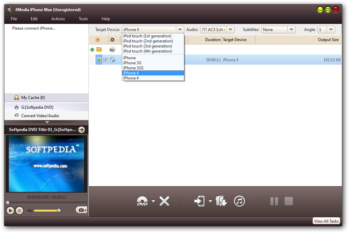Click the export to iTunes music icon
The height and width of the screenshot is (233, 349).
click(240, 201)
